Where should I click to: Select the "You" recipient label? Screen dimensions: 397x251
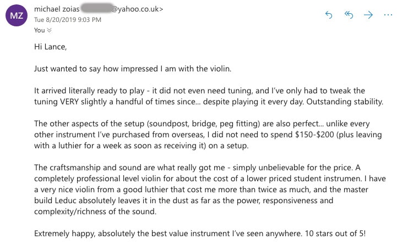tap(39, 30)
